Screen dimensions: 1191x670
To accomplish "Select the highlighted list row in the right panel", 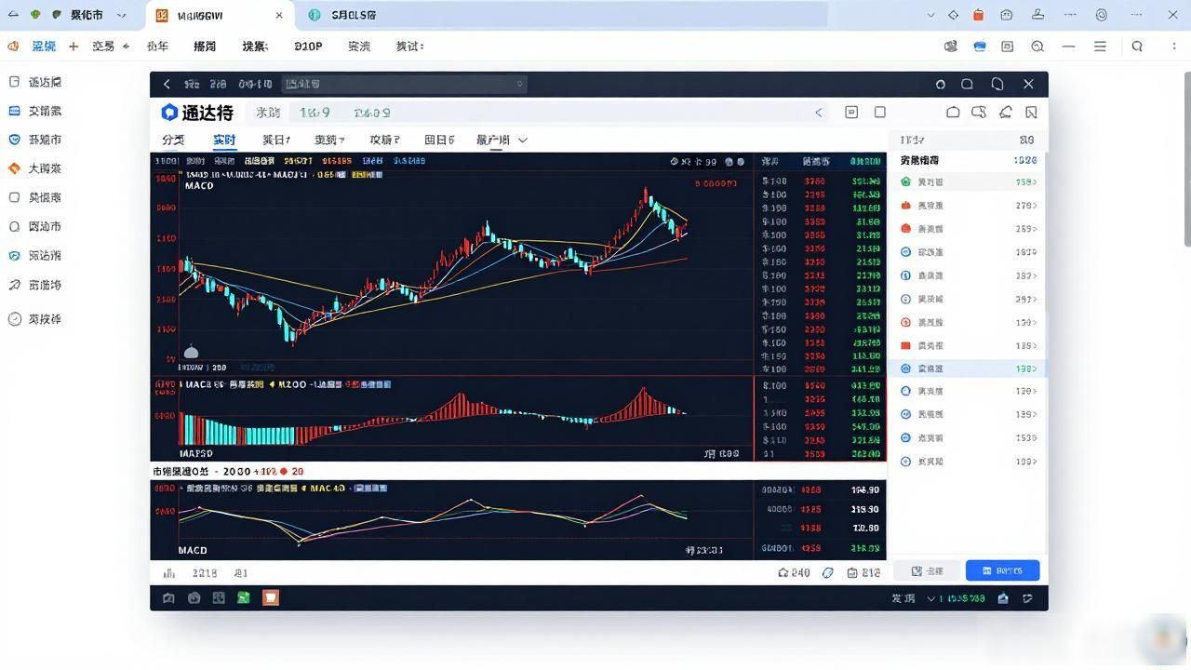I will point(968,368).
